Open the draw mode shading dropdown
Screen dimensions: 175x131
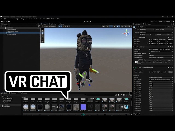(103, 26)
